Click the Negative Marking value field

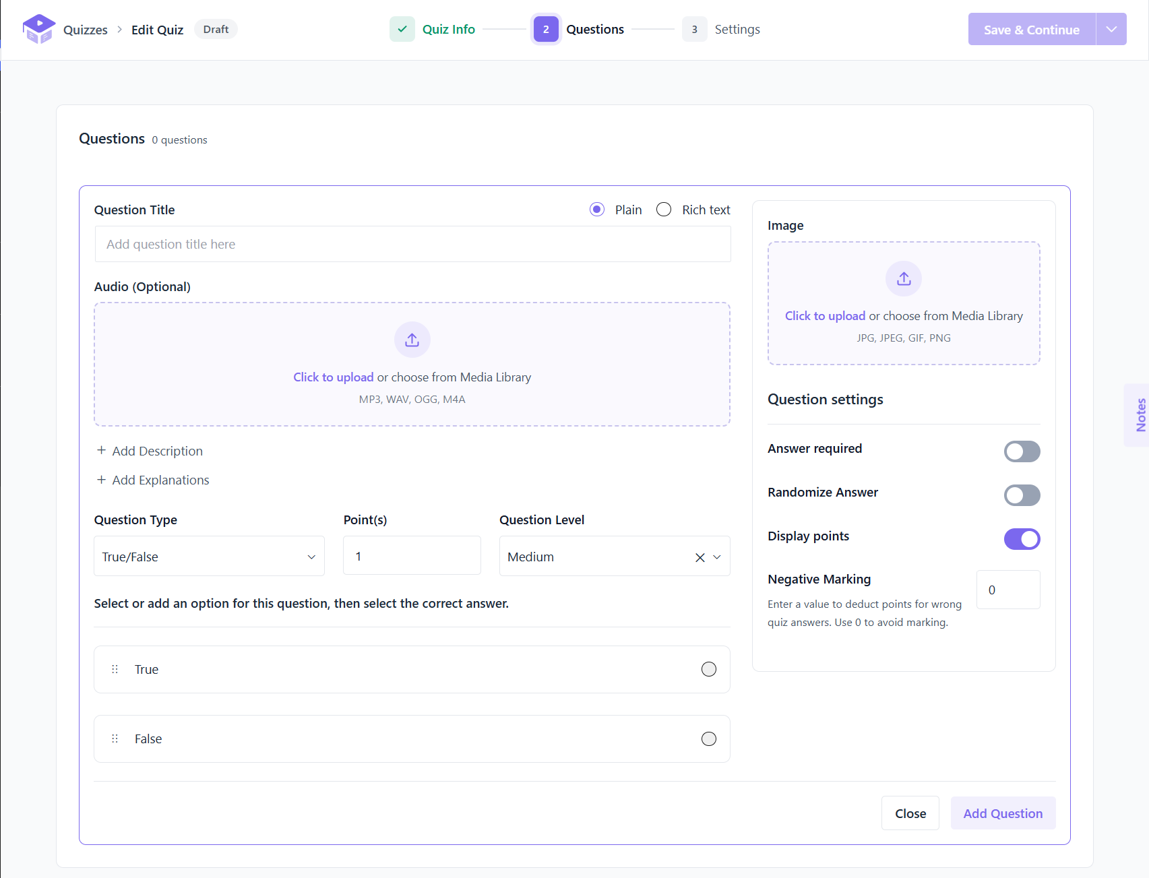[1008, 590]
